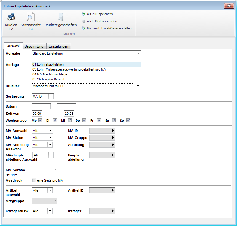Image resolution: width=237 pixels, height=226 pixels.
Task: Uncheck the Sa weekday checkbox
Action: coord(114,121)
